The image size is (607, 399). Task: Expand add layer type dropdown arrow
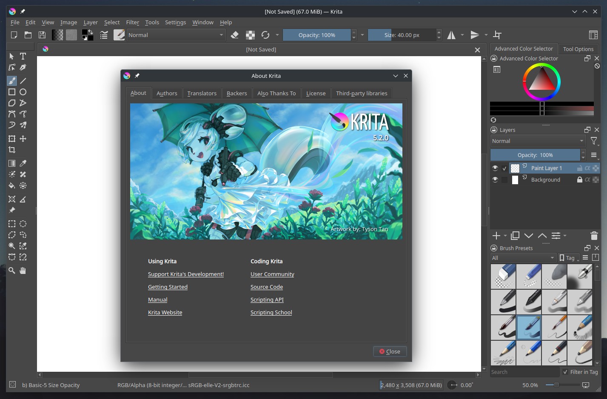[505, 236]
